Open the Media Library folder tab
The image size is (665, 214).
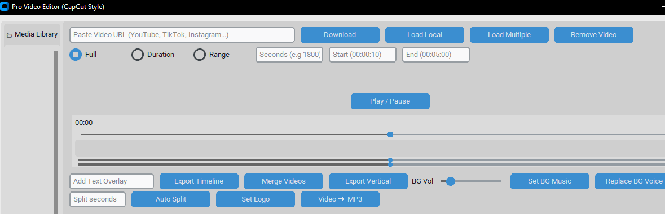point(32,34)
